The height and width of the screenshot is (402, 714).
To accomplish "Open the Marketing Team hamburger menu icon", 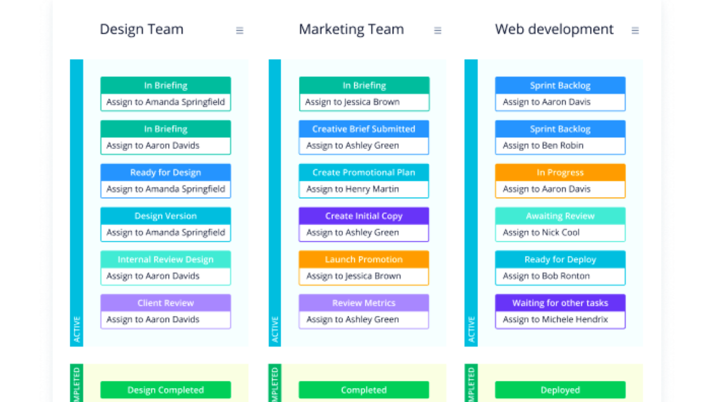I will click(438, 31).
